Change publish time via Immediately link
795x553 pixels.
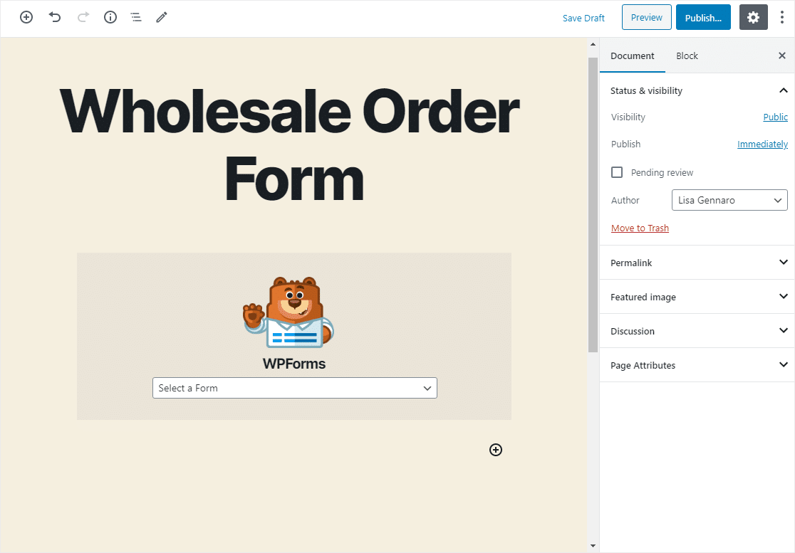point(762,144)
